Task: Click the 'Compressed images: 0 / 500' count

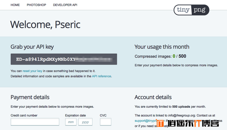Action: (x=160, y=56)
